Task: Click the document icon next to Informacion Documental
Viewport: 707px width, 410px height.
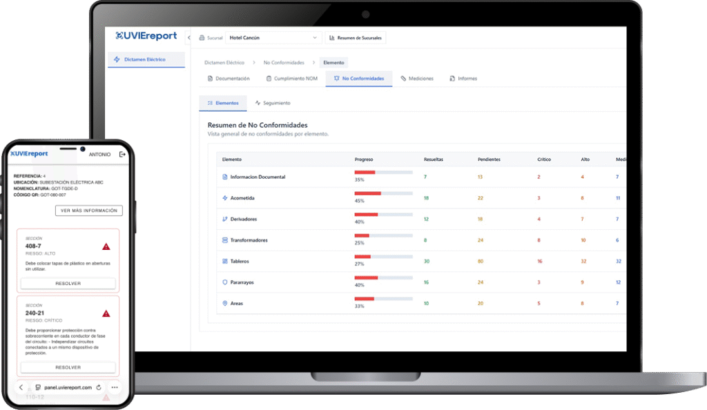Action: tap(224, 177)
